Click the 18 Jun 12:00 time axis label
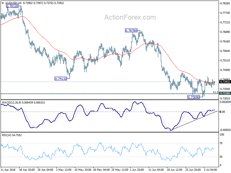This screenshot has width=231, height=173. (175, 170)
